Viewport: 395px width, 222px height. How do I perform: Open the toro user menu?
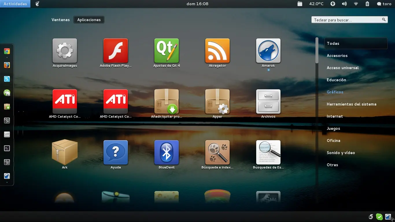[384, 4]
